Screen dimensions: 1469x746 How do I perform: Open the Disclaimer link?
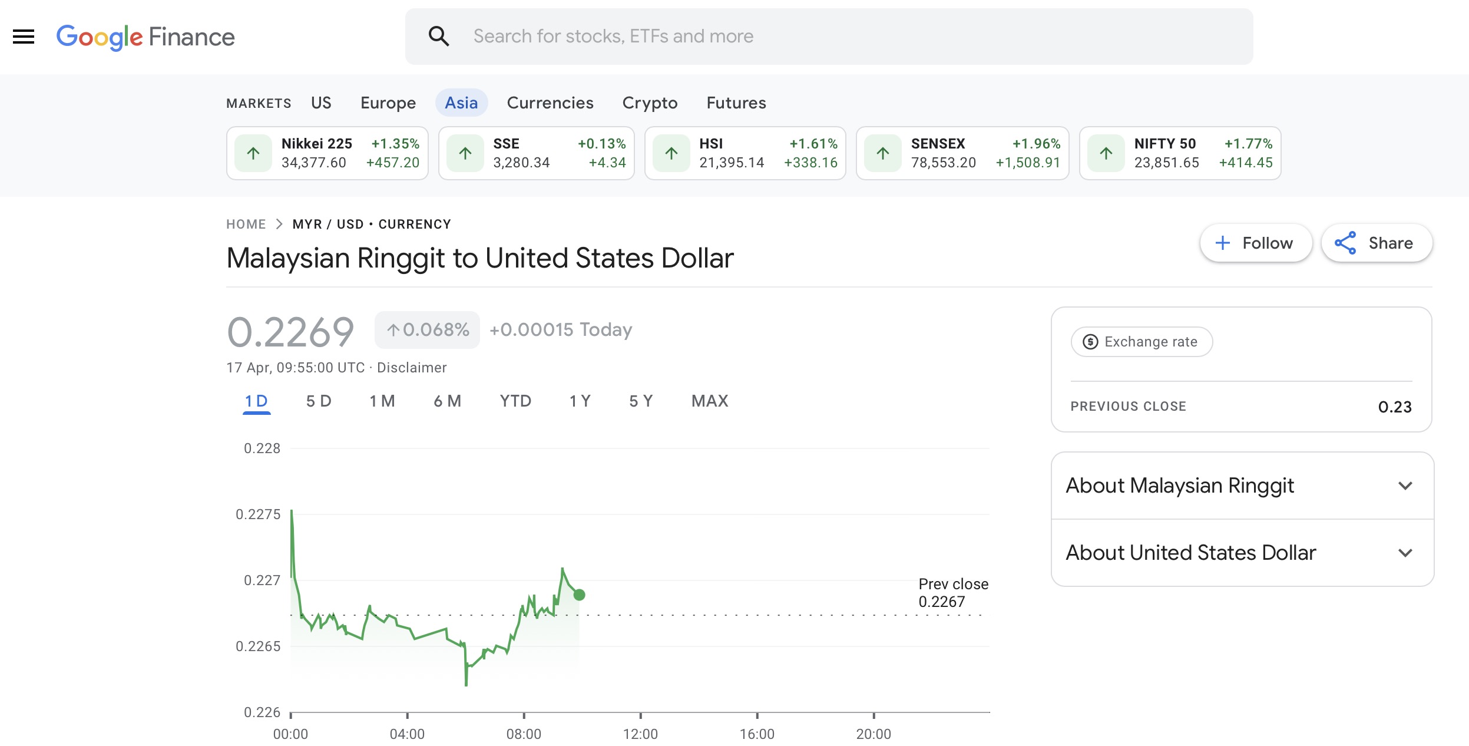[x=412, y=368]
